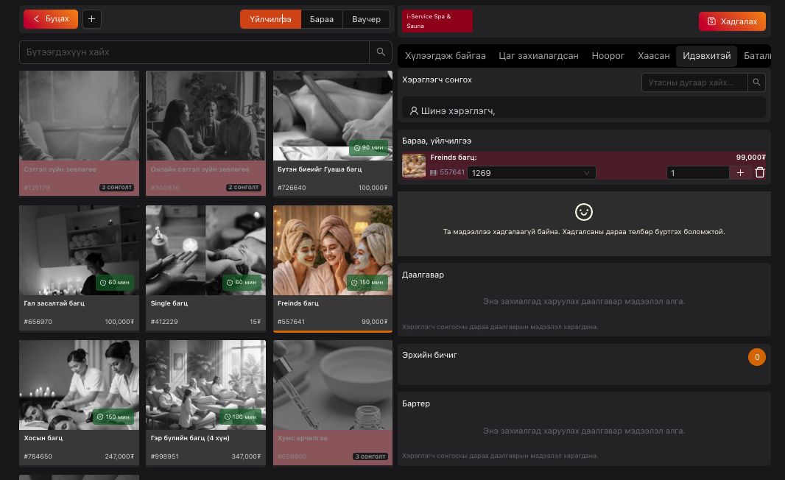Click the Утасны дугаар хайх input field
The height and width of the screenshot is (480, 785).
coord(694,82)
